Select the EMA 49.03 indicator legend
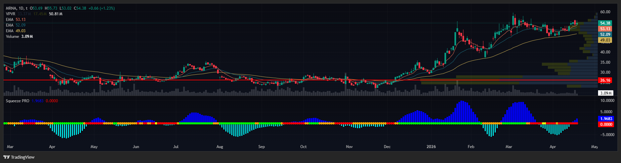This screenshot has width=621, height=163. (x=10, y=31)
